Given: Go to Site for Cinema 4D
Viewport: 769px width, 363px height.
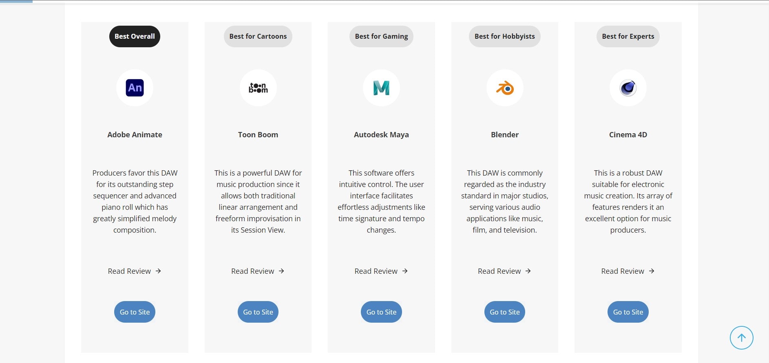Looking at the screenshot, I should click(x=628, y=312).
